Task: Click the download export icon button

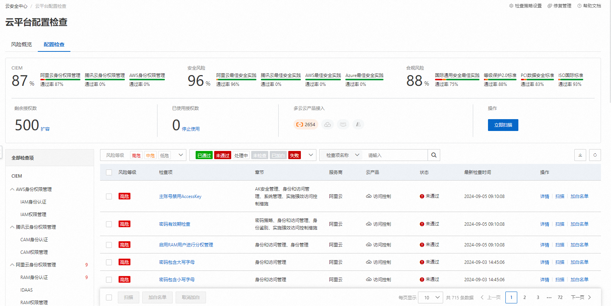Action: [x=580, y=155]
